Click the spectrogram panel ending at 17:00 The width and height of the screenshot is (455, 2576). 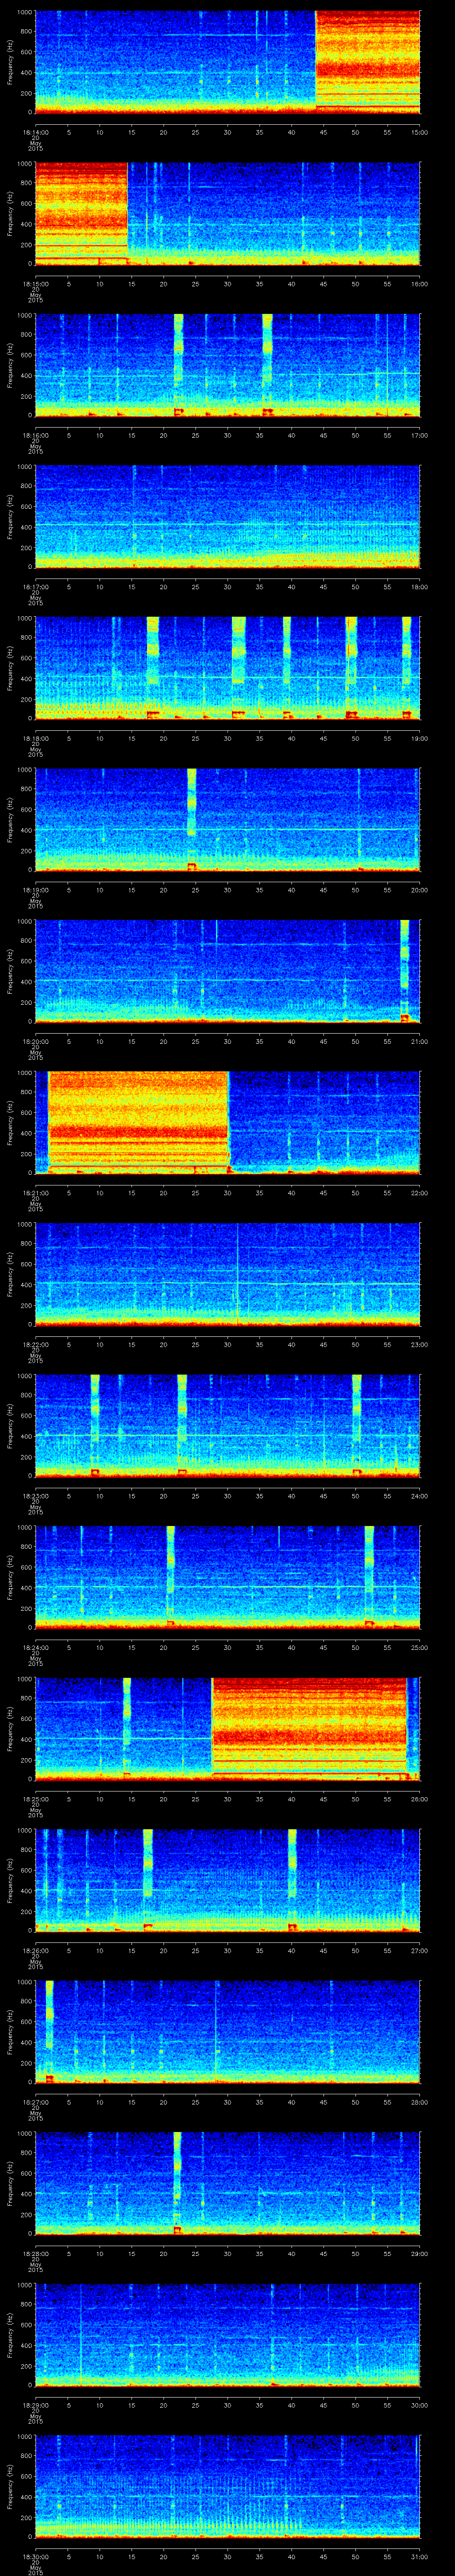[x=228, y=365]
